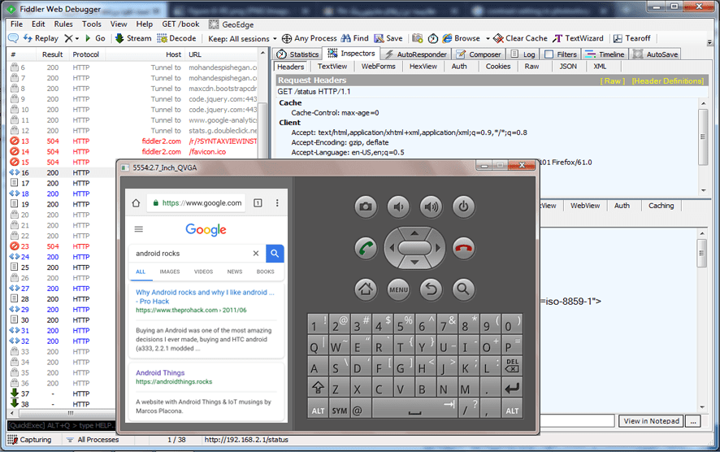Clear the android rocks search text
Screen dimensions: 720x452
(256, 253)
